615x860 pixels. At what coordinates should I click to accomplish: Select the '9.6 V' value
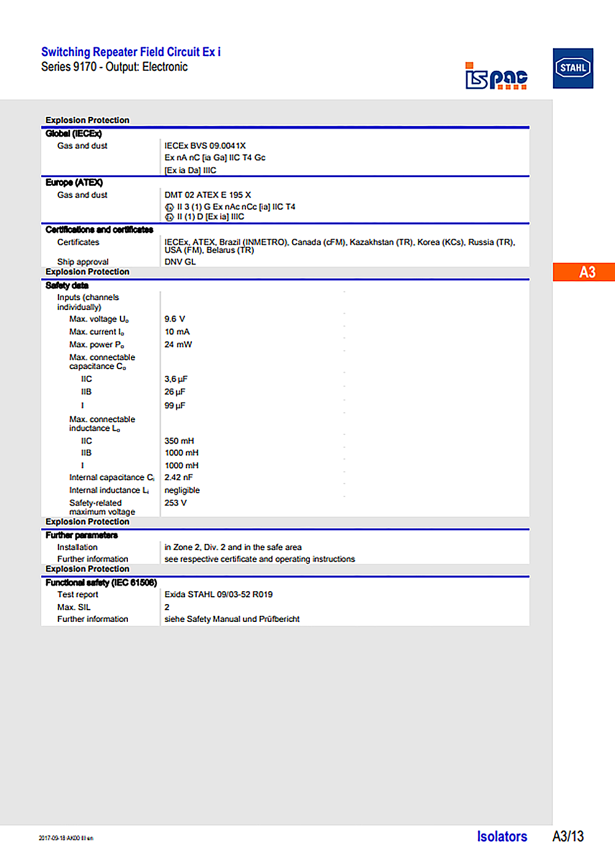tap(175, 319)
